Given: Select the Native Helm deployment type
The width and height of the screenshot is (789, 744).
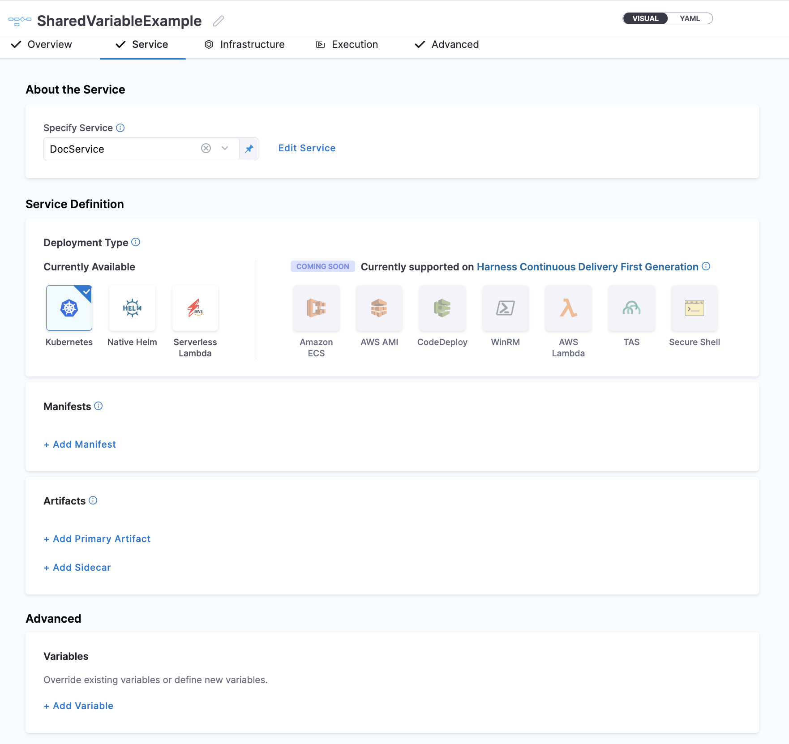Looking at the screenshot, I should tap(132, 308).
